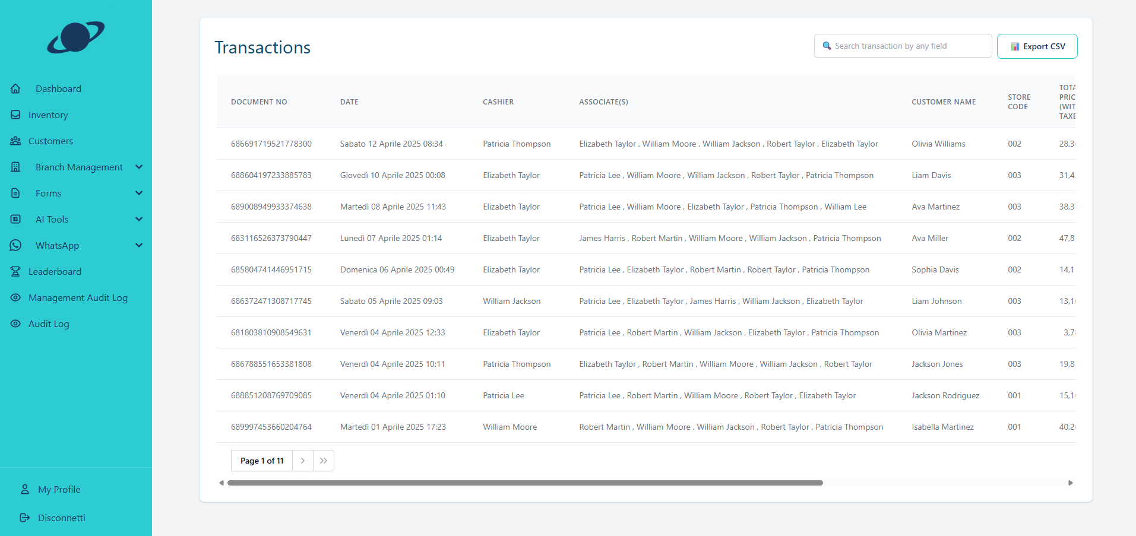Expand the Branch Management submenu chevron
1136x536 pixels.
pos(139,167)
